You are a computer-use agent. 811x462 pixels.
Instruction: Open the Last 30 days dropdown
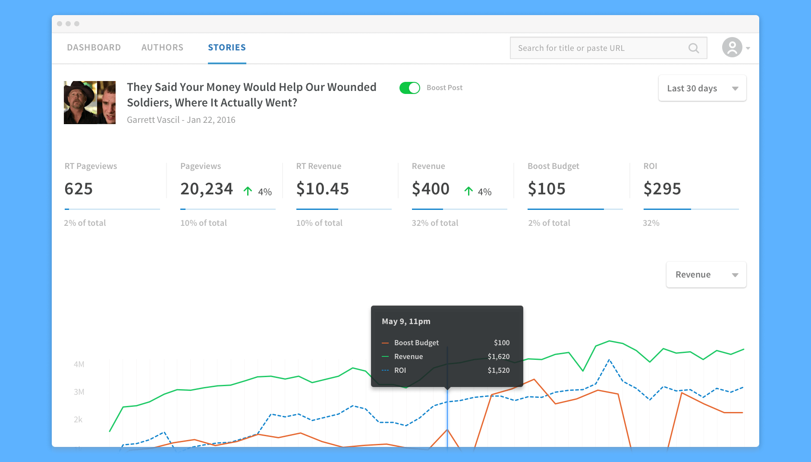point(702,88)
